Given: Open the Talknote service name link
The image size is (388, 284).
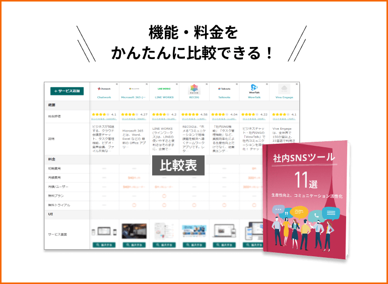Looking at the screenshot, I should click(224, 97).
